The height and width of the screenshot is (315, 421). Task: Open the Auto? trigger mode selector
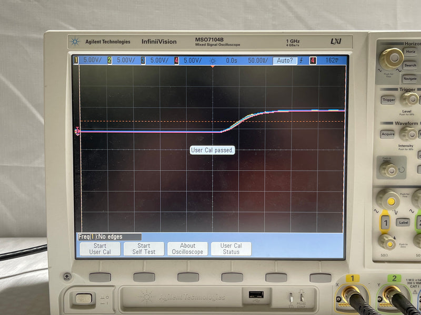pos(285,61)
